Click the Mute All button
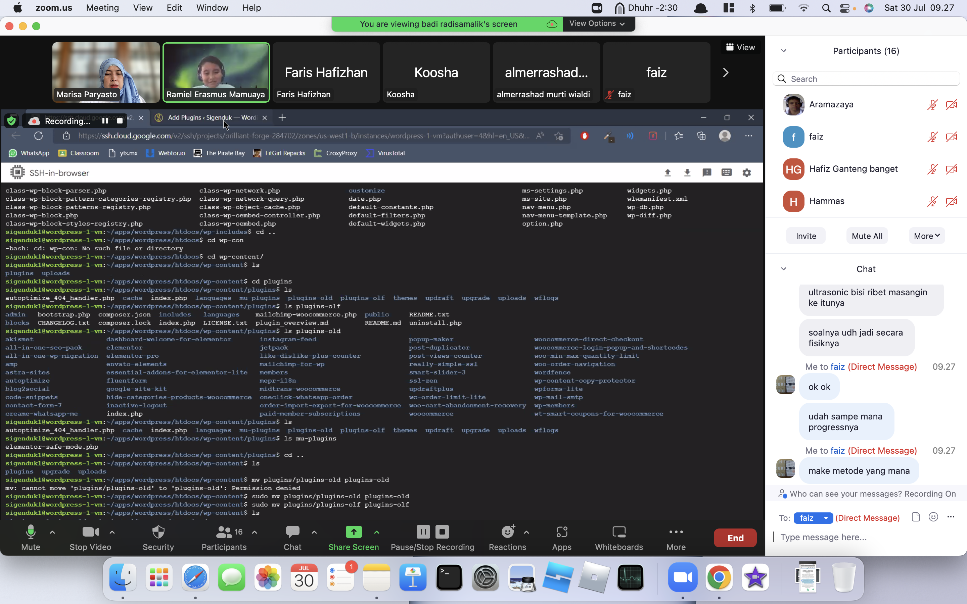The width and height of the screenshot is (967, 604). pyautogui.click(x=867, y=235)
